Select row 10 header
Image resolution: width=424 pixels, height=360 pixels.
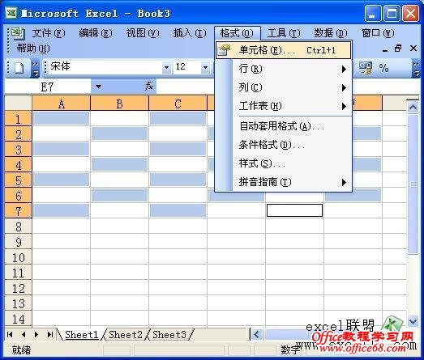coord(18,257)
